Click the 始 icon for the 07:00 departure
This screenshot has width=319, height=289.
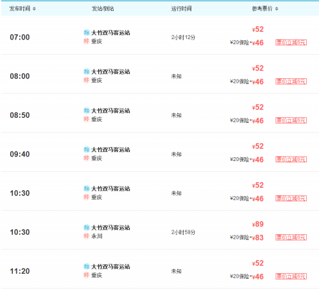point(86,32)
